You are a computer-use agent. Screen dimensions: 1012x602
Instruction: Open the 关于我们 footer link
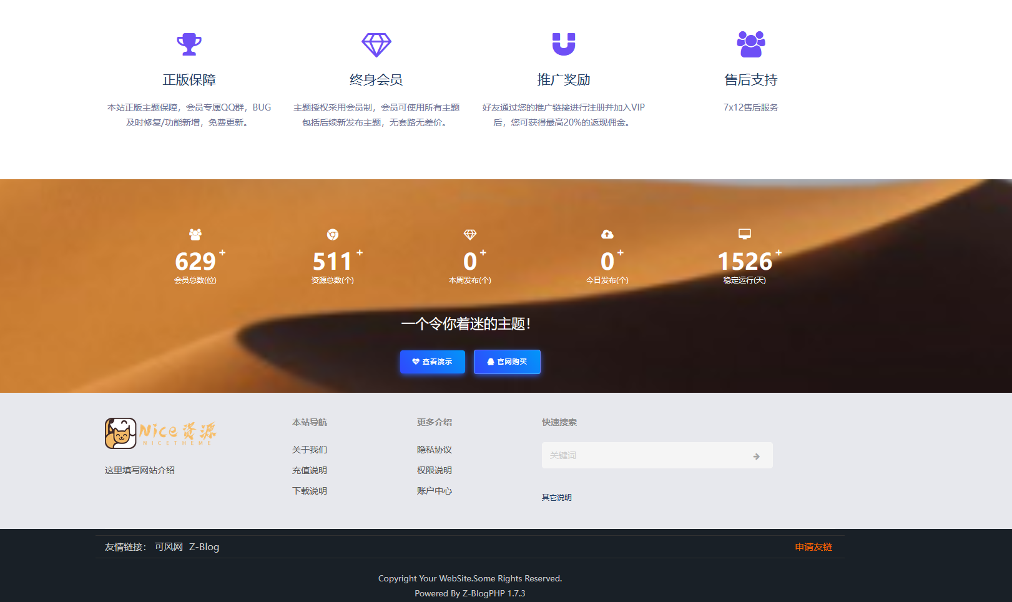coord(310,450)
